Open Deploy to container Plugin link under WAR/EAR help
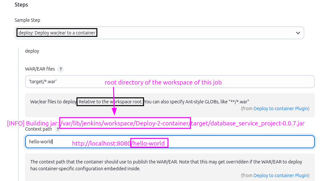The image size is (333, 181). coord(280,109)
